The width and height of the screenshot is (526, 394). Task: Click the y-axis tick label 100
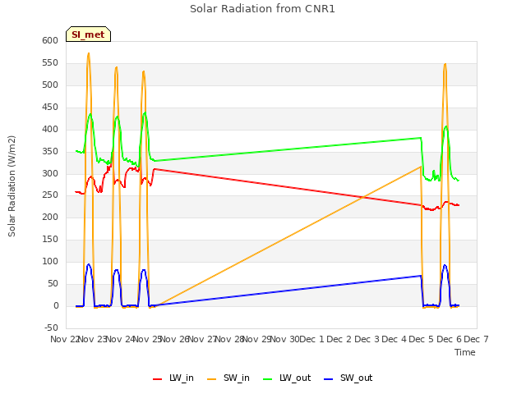pyautogui.click(x=50, y=261)
